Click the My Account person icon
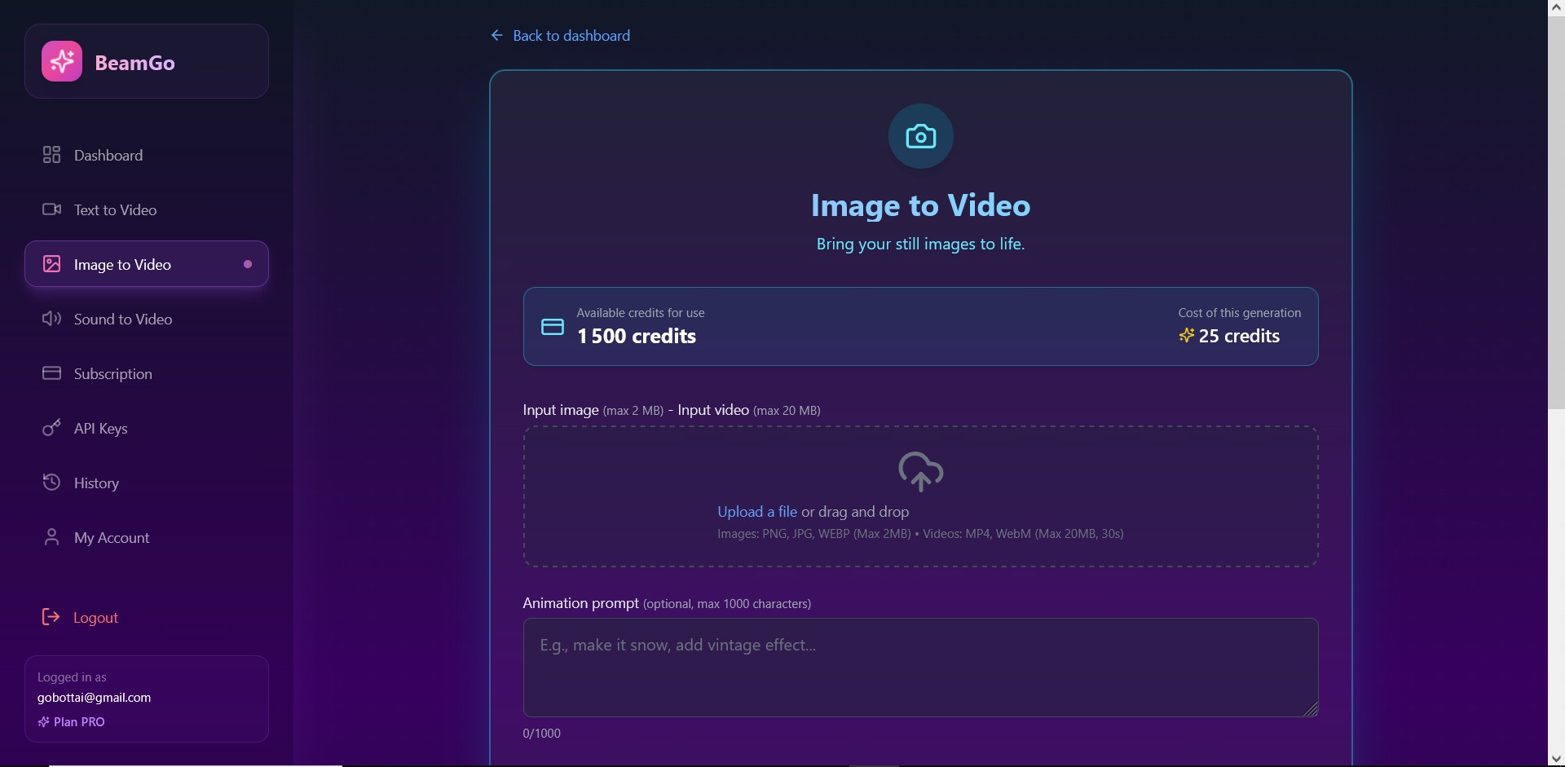This screenshot has height=767, width=1565. point(51,537)
